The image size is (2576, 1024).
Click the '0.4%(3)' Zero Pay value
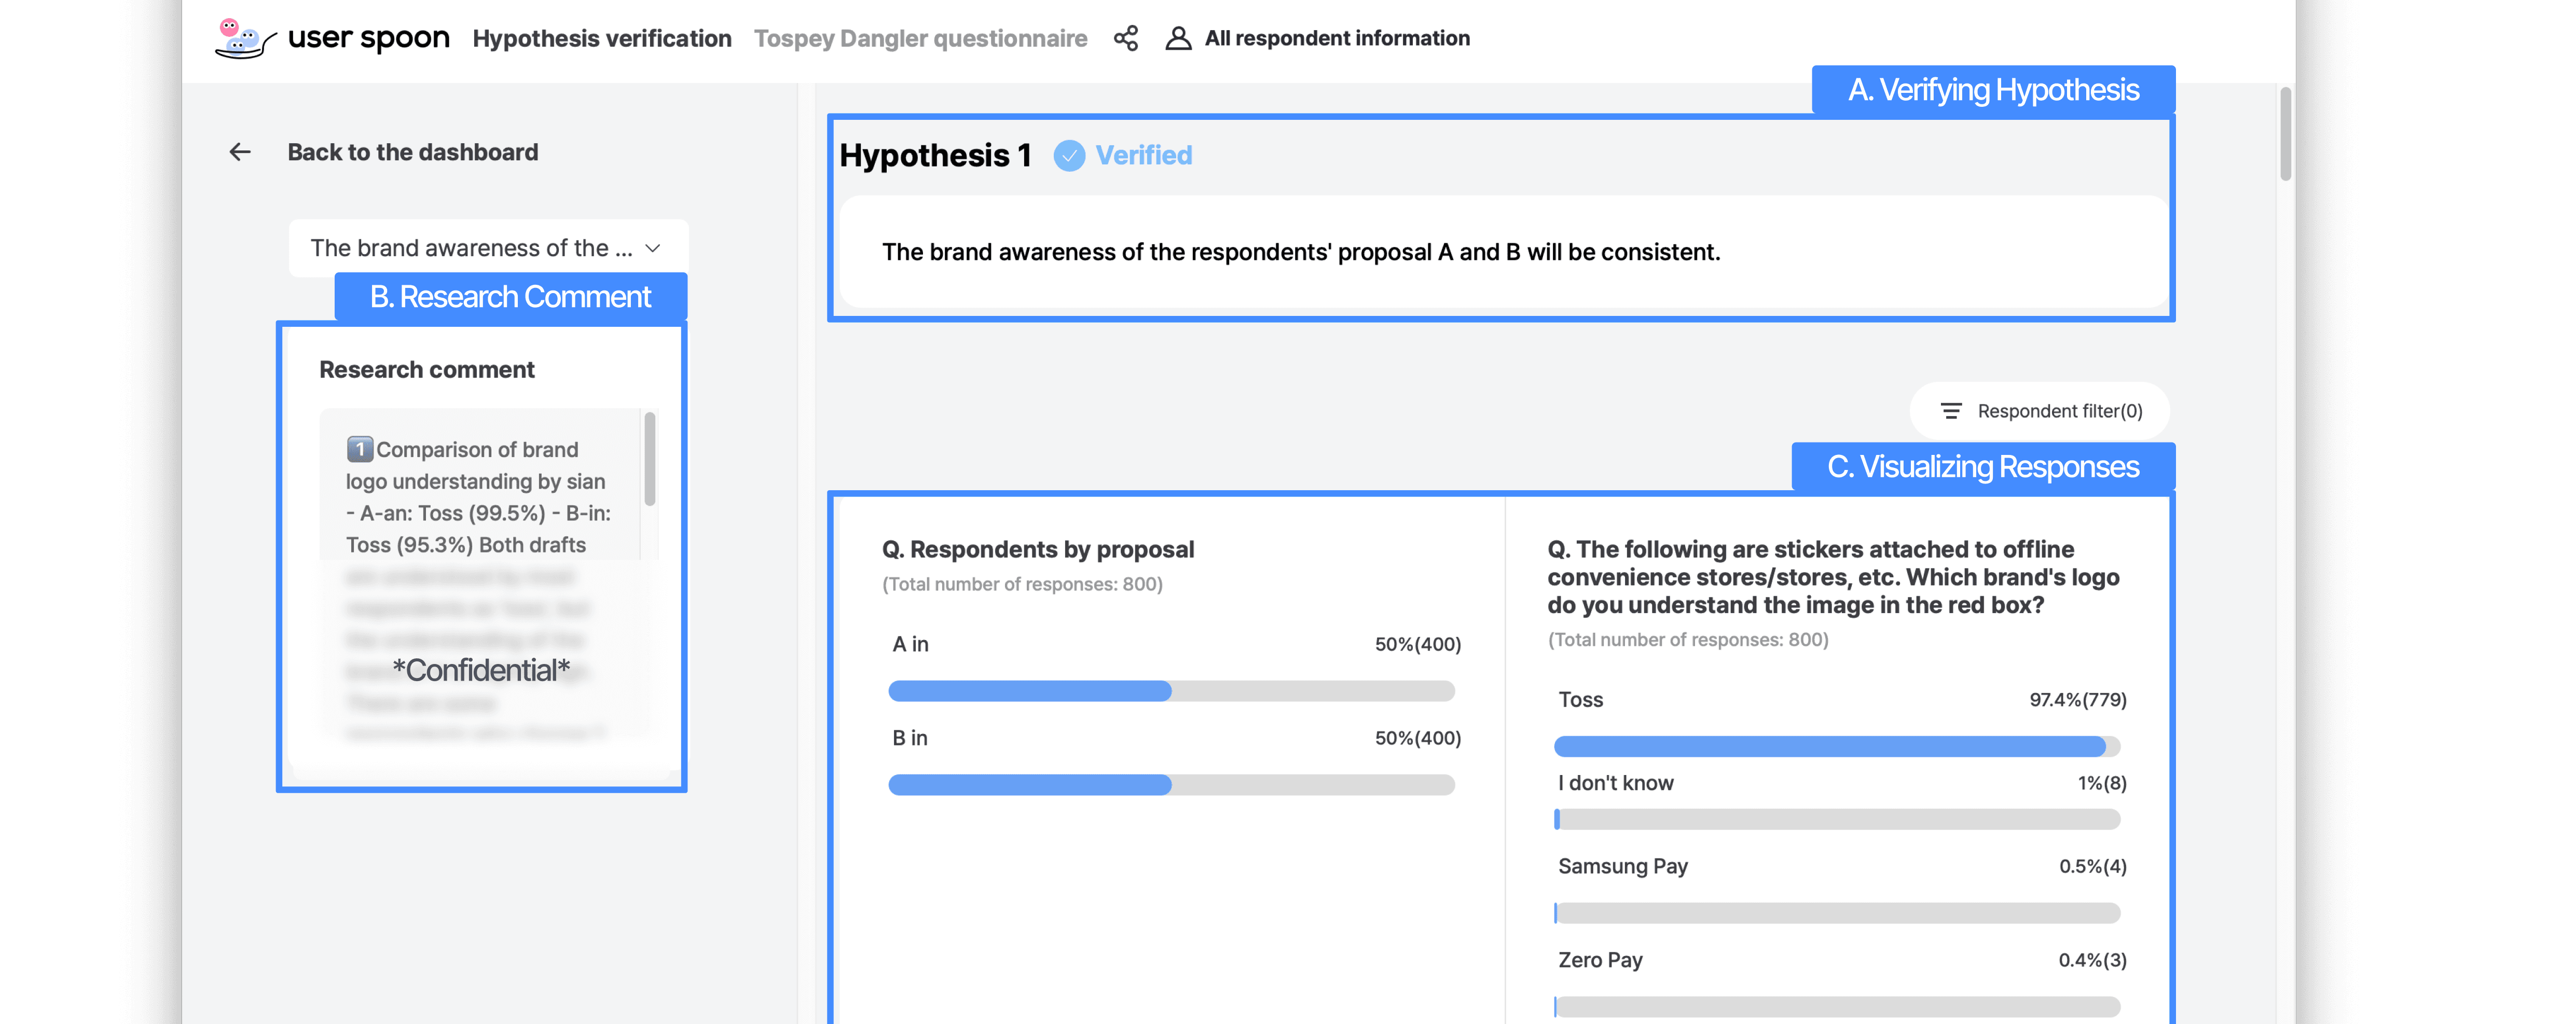pyautogui.click(x=2093, y=960)
